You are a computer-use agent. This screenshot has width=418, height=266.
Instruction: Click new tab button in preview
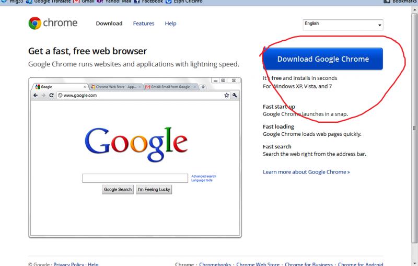point(203,87)
